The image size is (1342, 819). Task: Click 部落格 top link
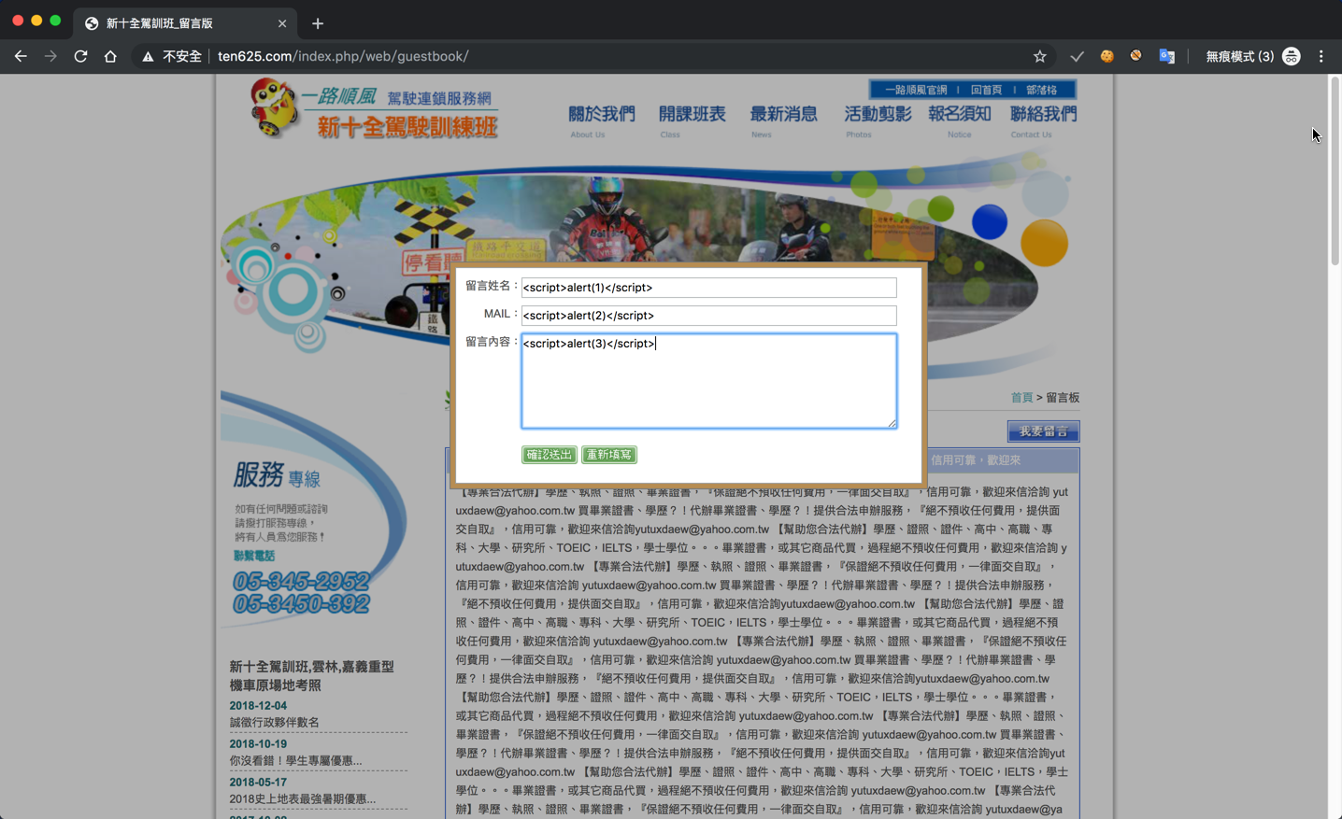point(1041,90)
